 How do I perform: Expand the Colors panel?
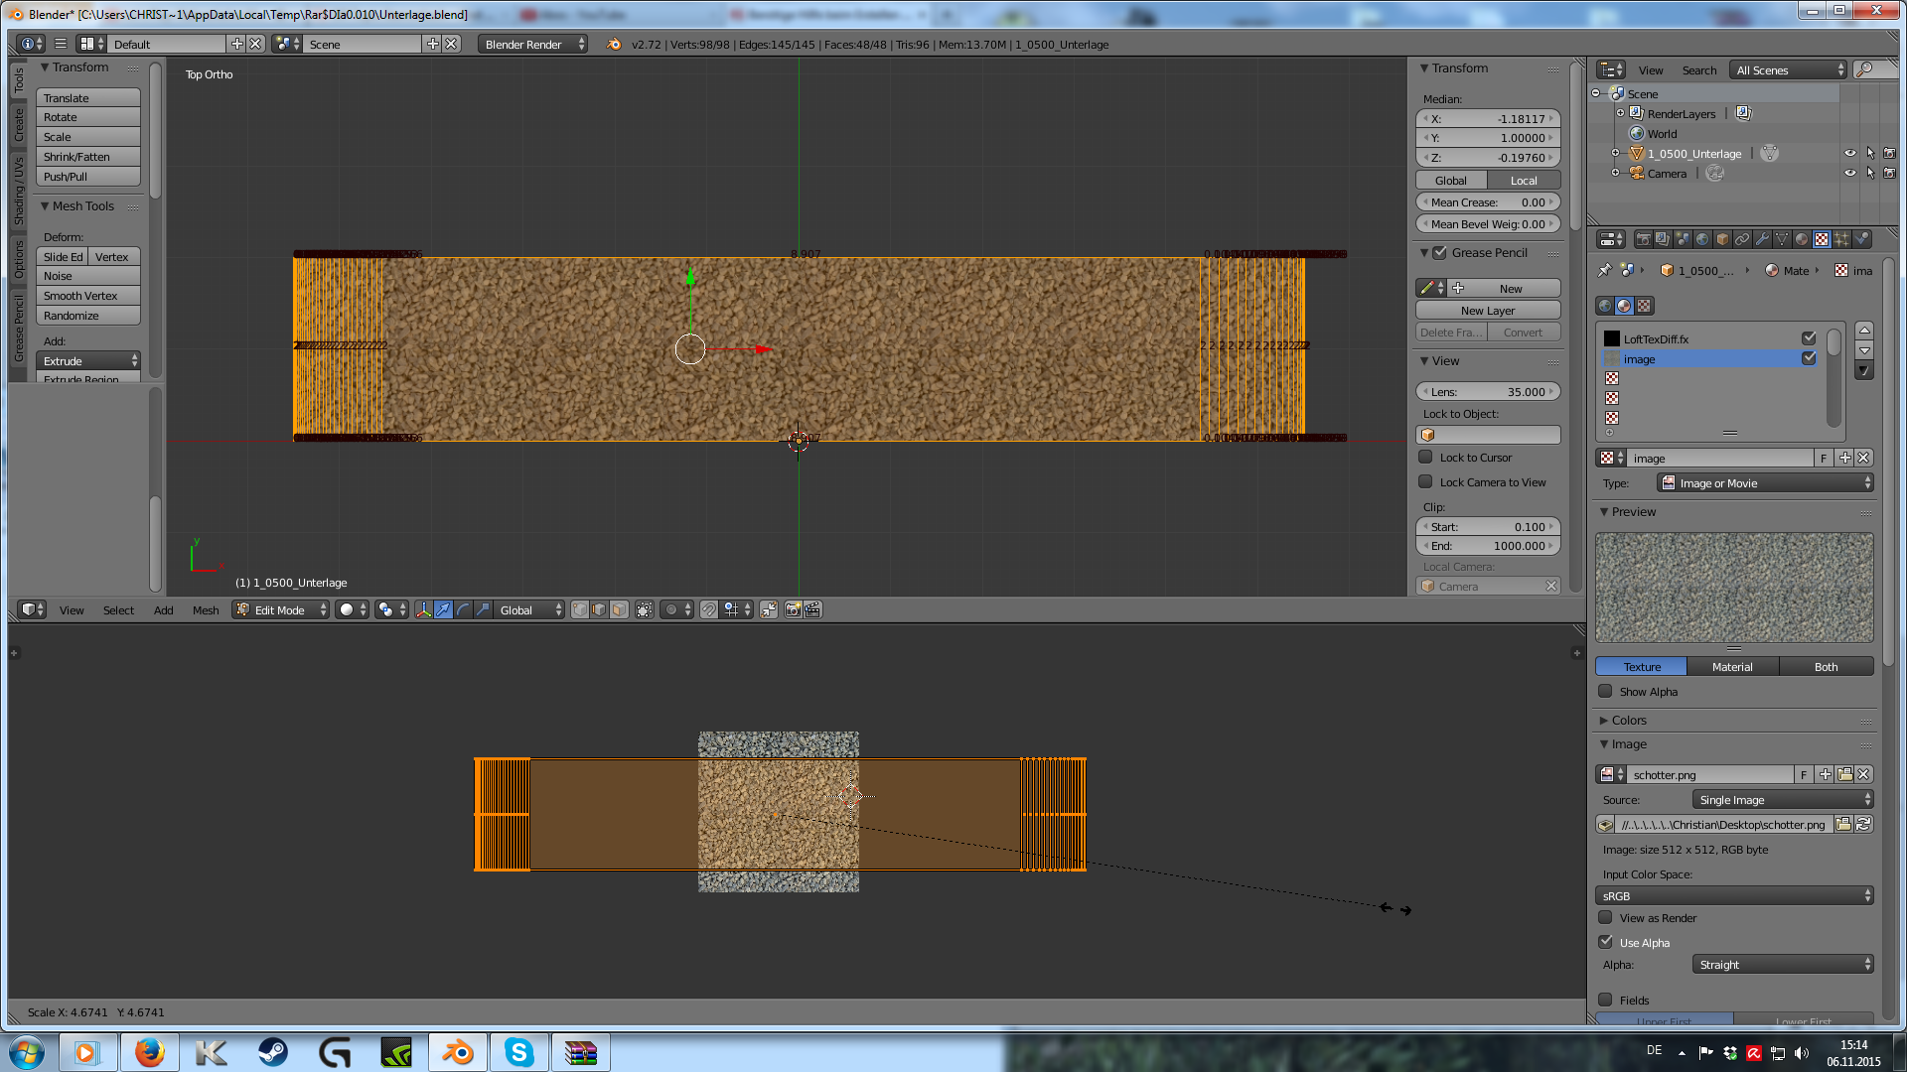coord(1629,720)
